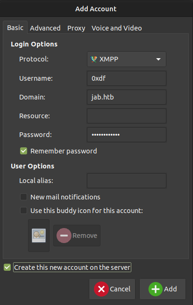Click the Password input field
This screenshot has width=193, height=305.
click(x=127, y=135)
